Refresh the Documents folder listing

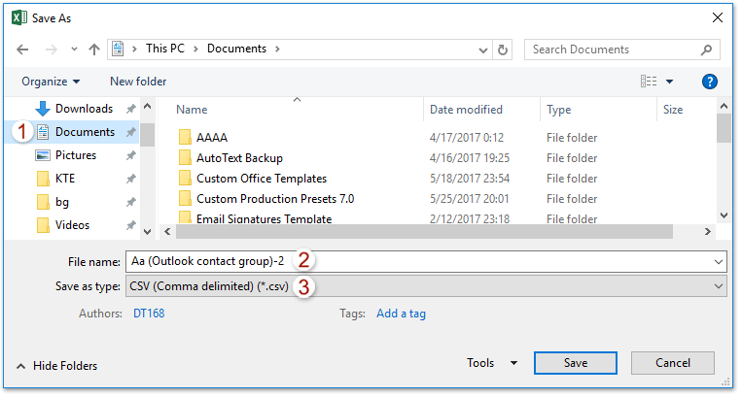coord(503,50)
